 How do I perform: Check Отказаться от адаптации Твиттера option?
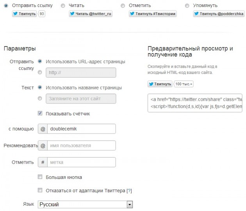[x=40, y=190]
